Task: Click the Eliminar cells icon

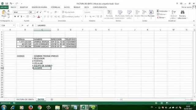Action: (144, 13)
